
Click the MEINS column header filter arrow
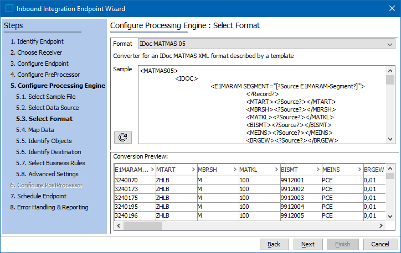click(358, 168)
